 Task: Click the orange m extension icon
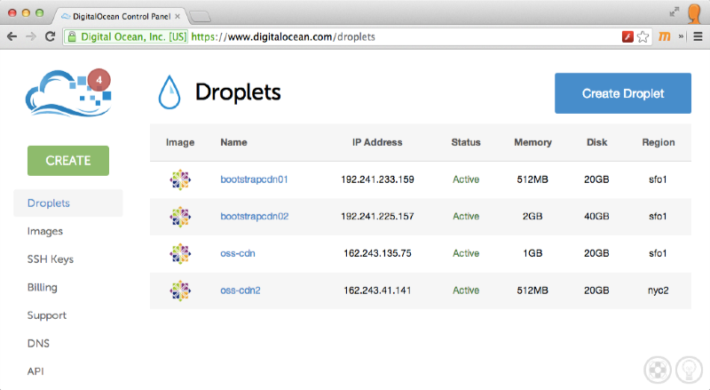664,36
